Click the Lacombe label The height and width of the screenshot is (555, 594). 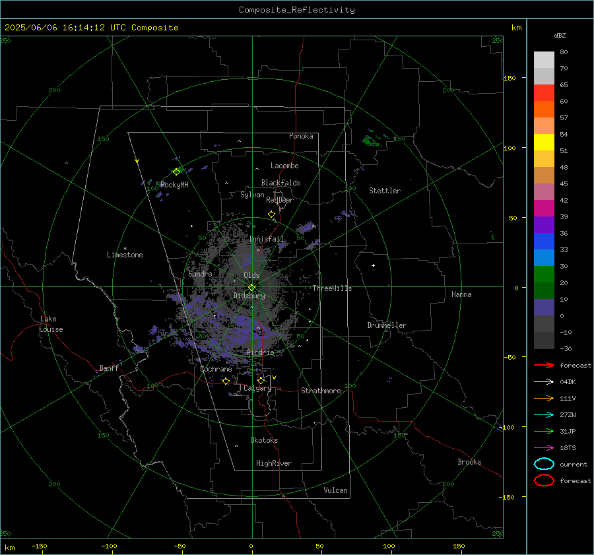(x=284, y=166)
